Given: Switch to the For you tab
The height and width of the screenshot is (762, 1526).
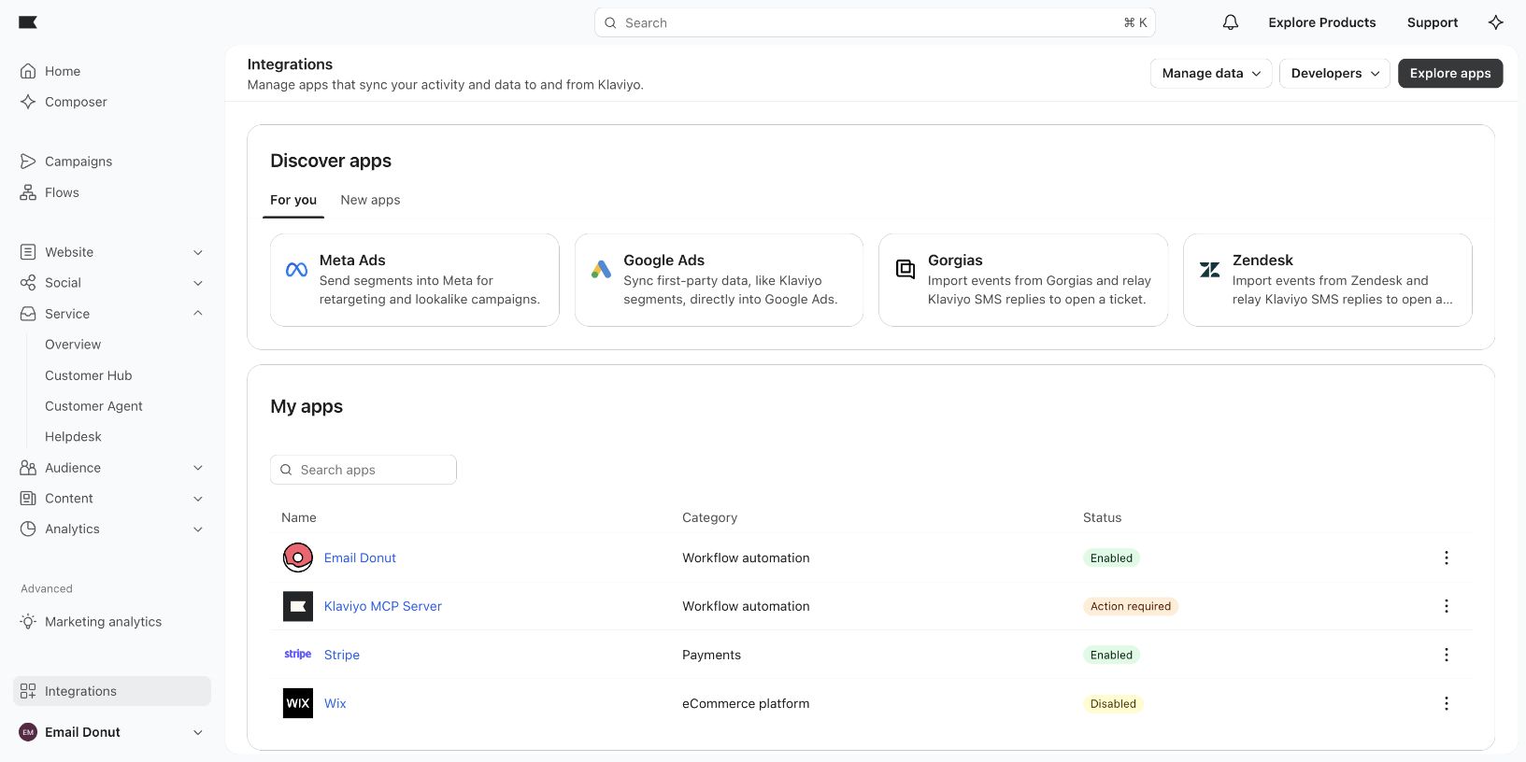Looking at the screenshot, I should pyautogui.click(x=293, y=200).
